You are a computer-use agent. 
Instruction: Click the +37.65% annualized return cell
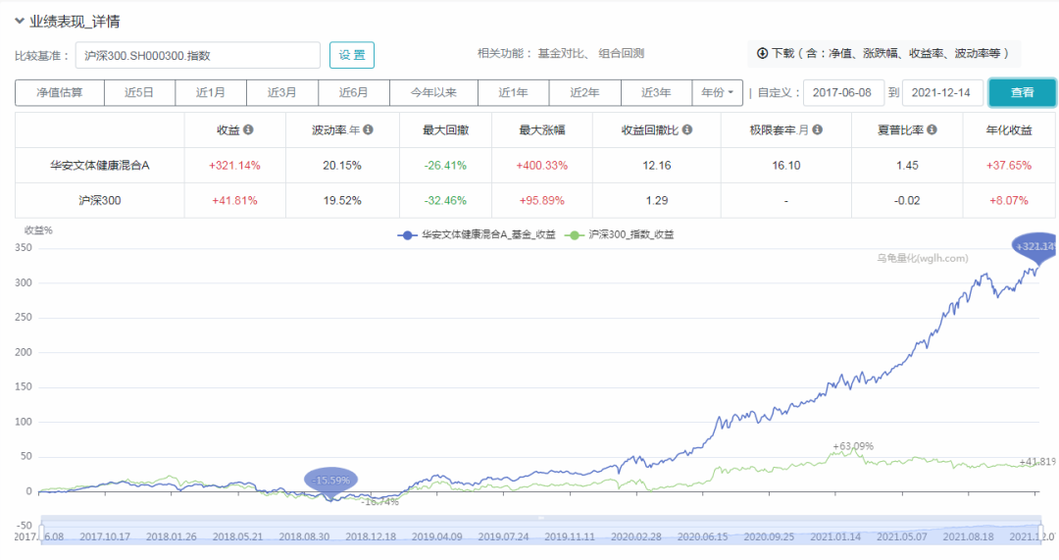(x=1009, y=166)
